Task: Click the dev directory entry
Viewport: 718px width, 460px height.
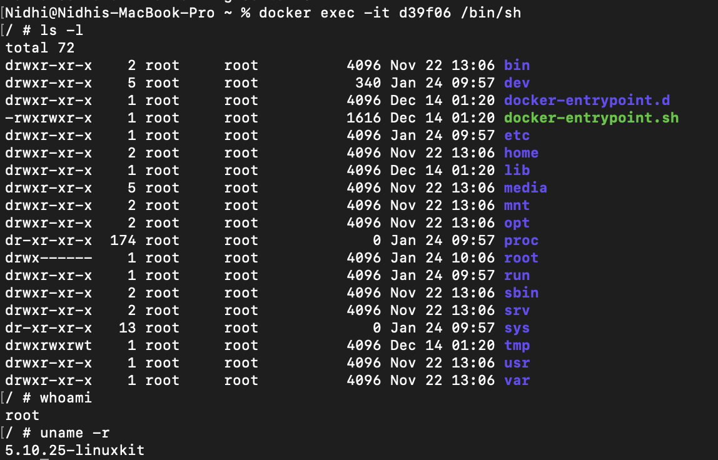Action: coord(517,83)
